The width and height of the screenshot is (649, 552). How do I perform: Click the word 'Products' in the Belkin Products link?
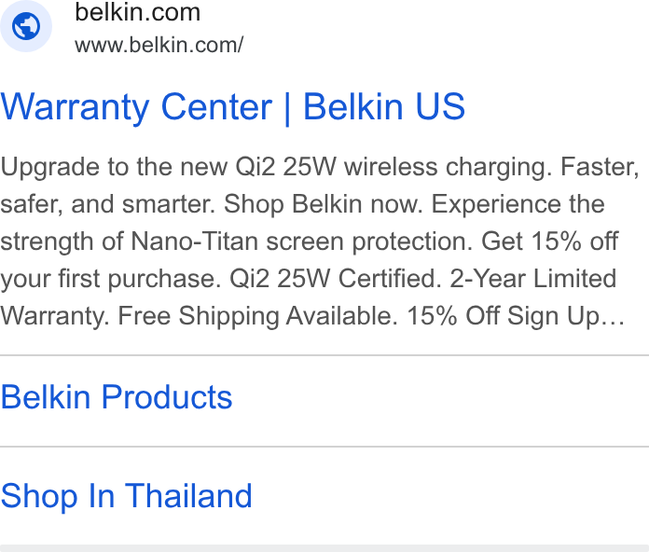[x=167, y=397]
